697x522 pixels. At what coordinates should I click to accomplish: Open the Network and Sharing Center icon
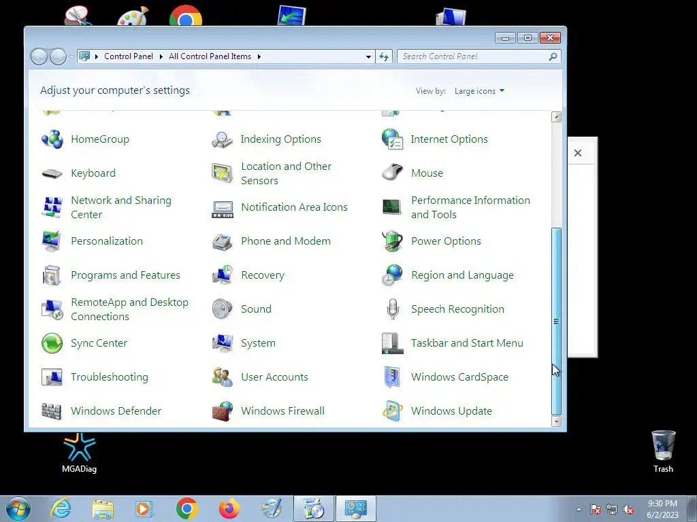[x=52, y=207]
